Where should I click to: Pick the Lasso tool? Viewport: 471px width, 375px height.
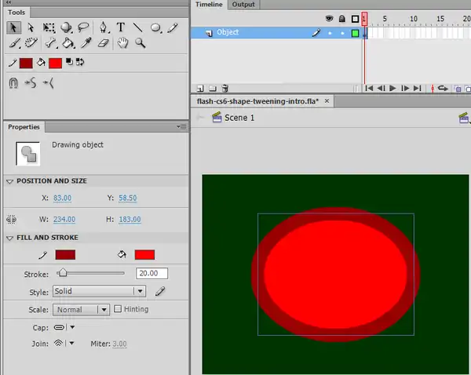(x=84, y=27)
